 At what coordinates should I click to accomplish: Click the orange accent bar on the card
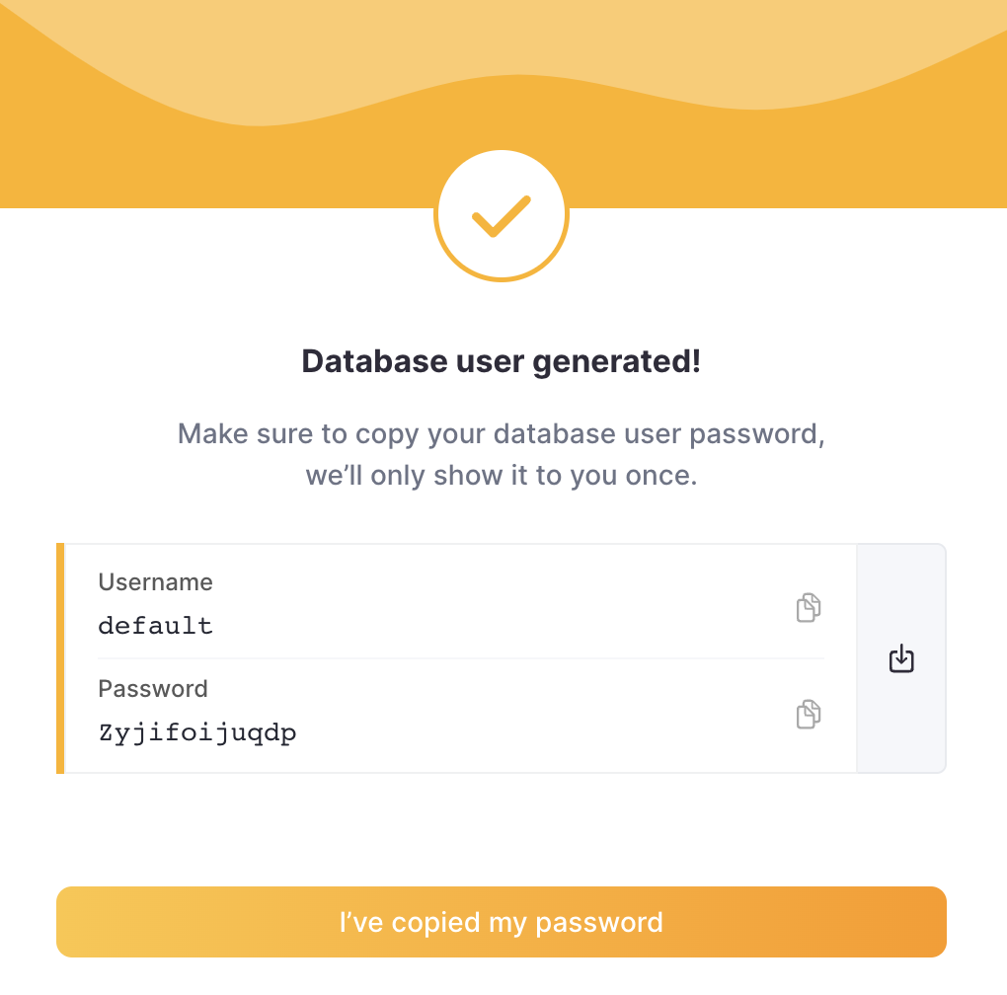coord(60,657)
